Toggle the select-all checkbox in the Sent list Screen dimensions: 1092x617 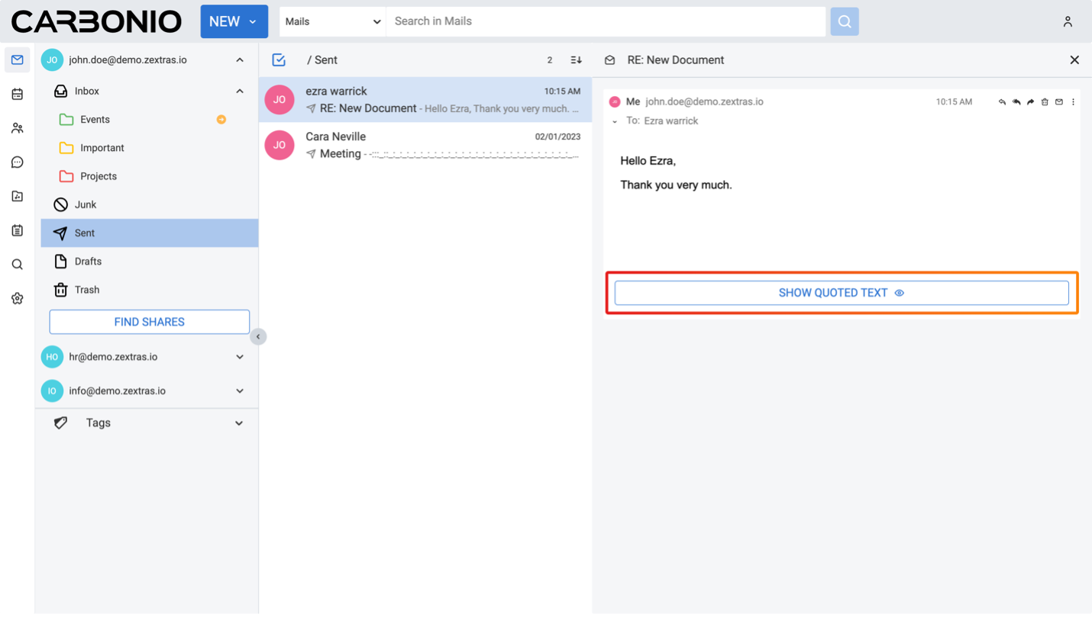coord(279,60)
